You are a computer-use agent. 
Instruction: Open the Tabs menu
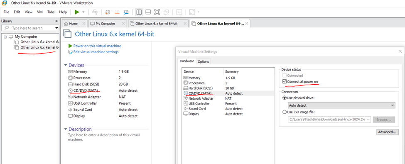51,12
